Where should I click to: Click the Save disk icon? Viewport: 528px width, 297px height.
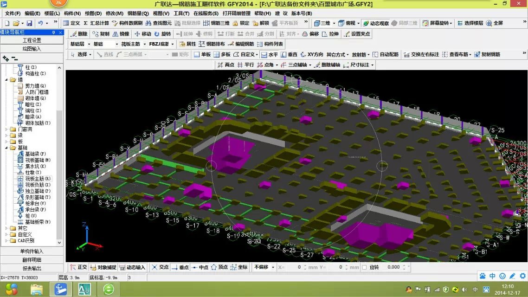click(29, 23)
